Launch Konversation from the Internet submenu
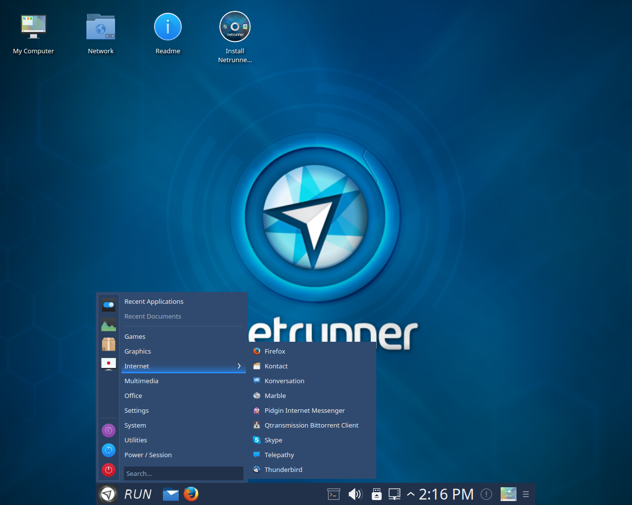 (312, 381)
